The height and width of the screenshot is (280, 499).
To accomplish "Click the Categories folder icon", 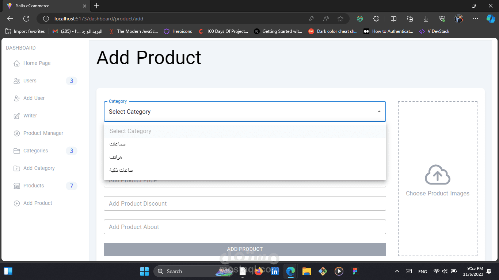I will click(17, 151).
